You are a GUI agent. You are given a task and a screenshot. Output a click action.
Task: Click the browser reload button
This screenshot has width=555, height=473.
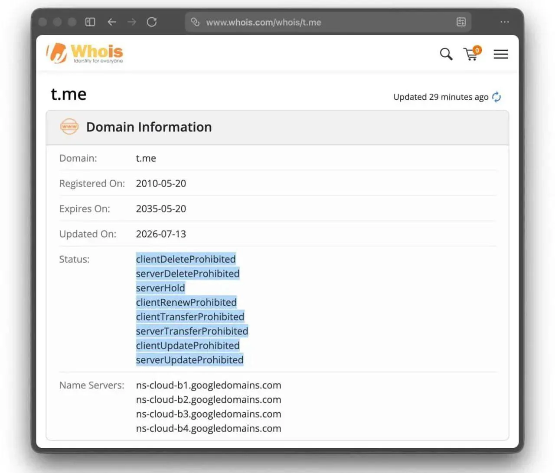pyautogui.click(x=152, y=22)
